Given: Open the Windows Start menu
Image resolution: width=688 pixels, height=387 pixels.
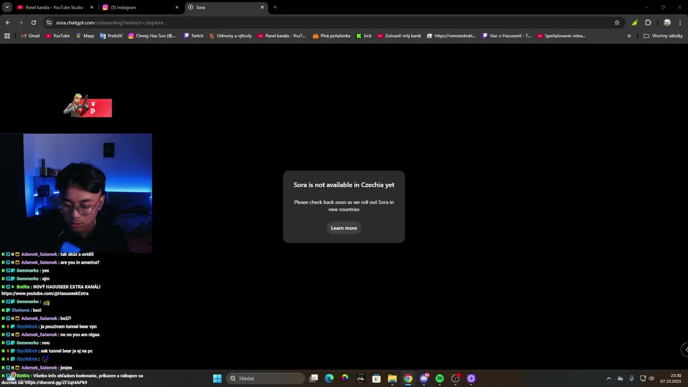Looking at the screenshot, I should [217, 378].
